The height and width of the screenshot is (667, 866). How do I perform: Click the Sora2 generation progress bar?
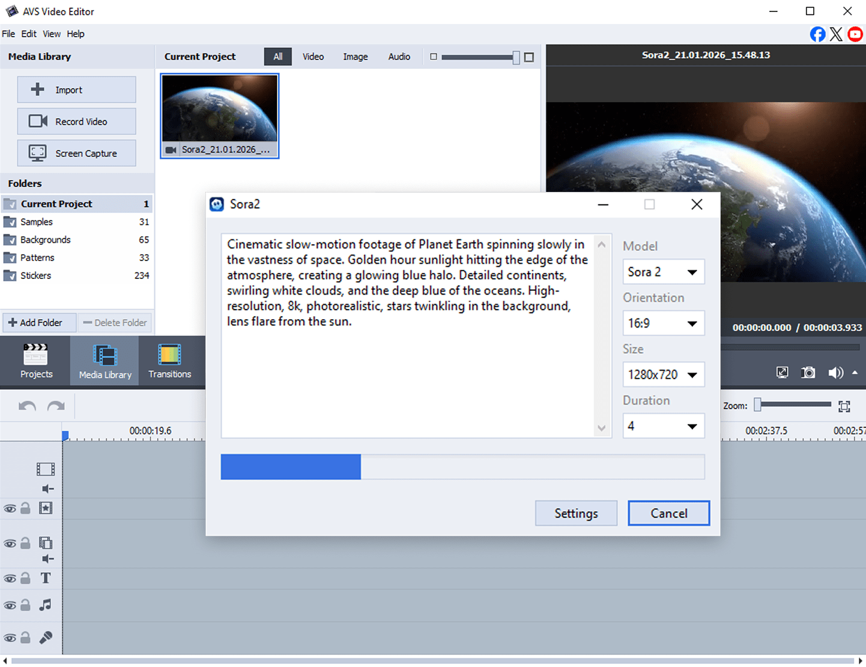tap(462, 467)
